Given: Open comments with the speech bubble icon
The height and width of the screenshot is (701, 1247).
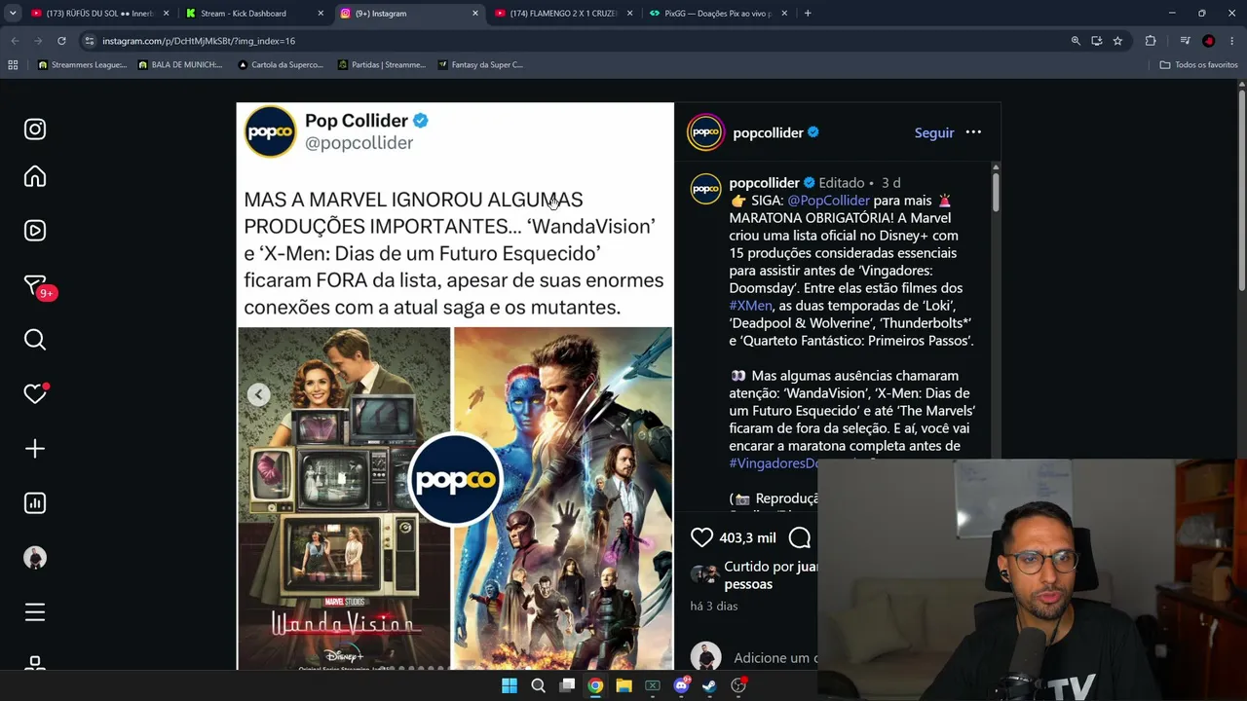Looking at the screenshot, I should coord(800,537).
